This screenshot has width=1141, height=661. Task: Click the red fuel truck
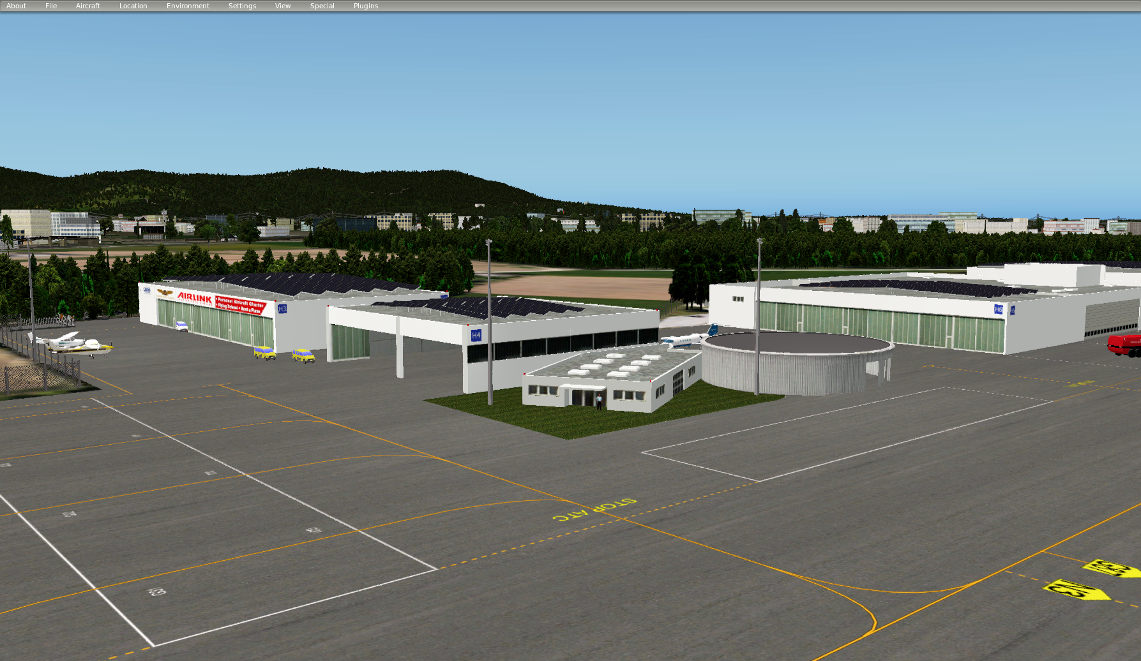click(1125, 345)
